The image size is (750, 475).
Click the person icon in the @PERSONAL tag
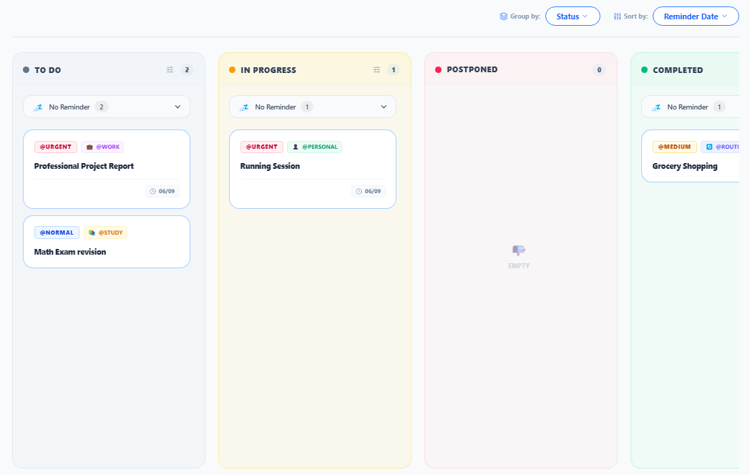(x=296, y=147)
